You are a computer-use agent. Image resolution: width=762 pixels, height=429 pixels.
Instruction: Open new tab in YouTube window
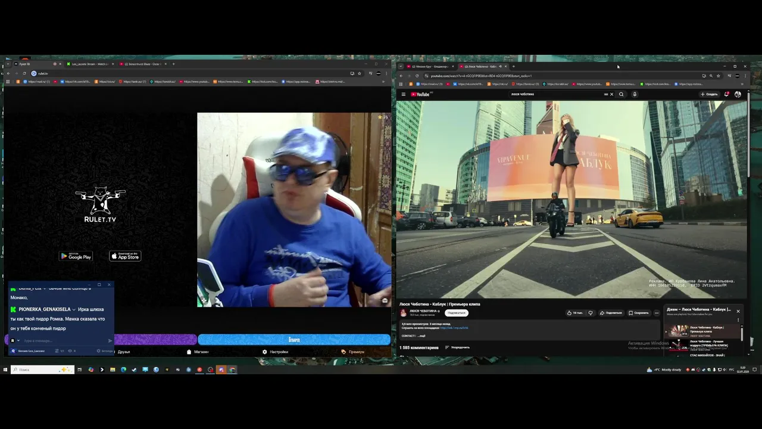coord(513,66)
